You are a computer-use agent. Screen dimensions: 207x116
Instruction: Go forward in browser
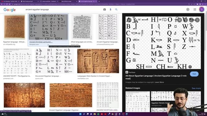coord(4,4)
